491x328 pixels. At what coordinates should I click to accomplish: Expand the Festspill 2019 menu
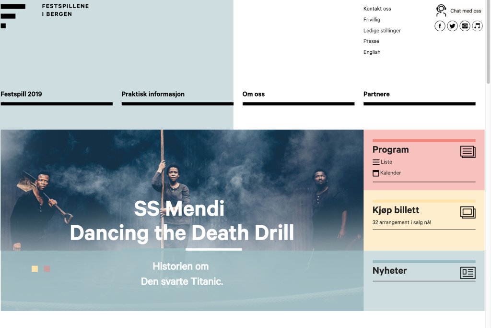(21, 94)
